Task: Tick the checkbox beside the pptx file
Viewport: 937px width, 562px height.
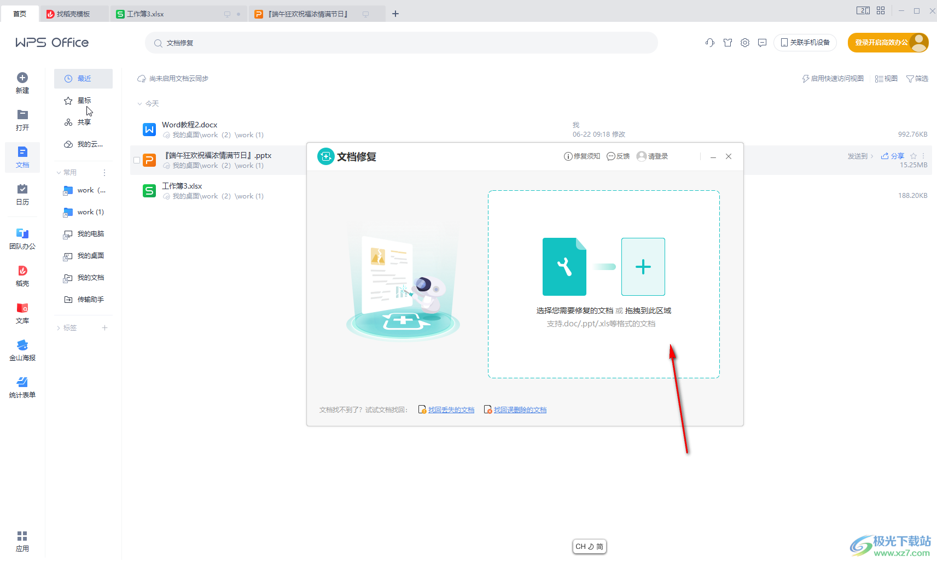Action: (137, 160)
